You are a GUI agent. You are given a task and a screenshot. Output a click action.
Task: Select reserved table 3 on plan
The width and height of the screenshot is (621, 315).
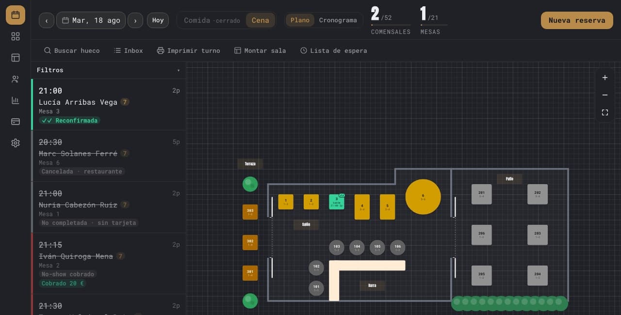337,202
